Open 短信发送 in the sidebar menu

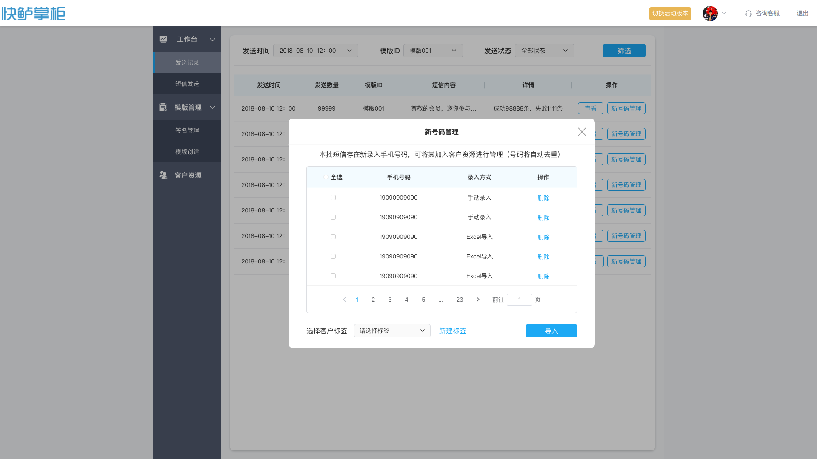[x=187, y=84]
